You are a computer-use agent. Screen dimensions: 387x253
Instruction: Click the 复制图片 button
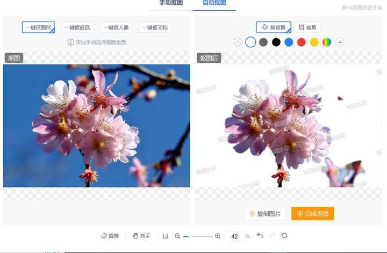[x=265, y=214]
